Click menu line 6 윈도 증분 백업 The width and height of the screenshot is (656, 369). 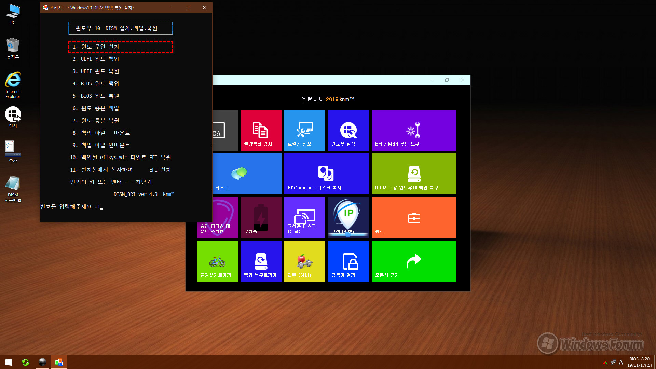click(96, 108)
